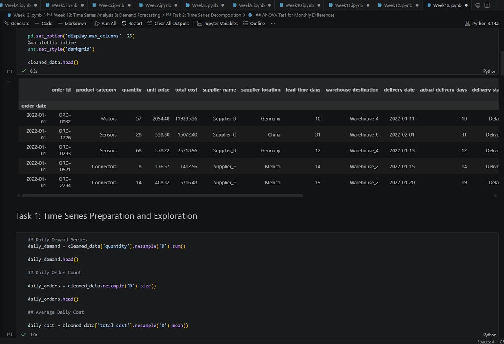Add a new Code cell
The width and height of the screenshot is (504, 344).
click(44, 24)
